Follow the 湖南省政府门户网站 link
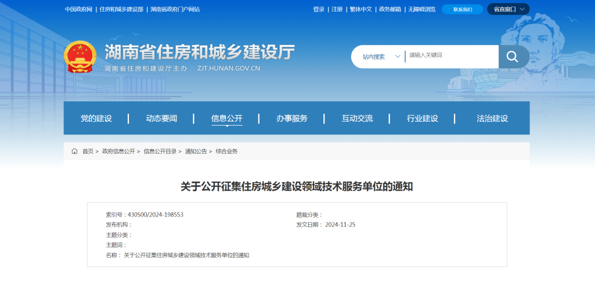This screenshot has width=595, height=282. pyautogui.click(x=175, y=9)
